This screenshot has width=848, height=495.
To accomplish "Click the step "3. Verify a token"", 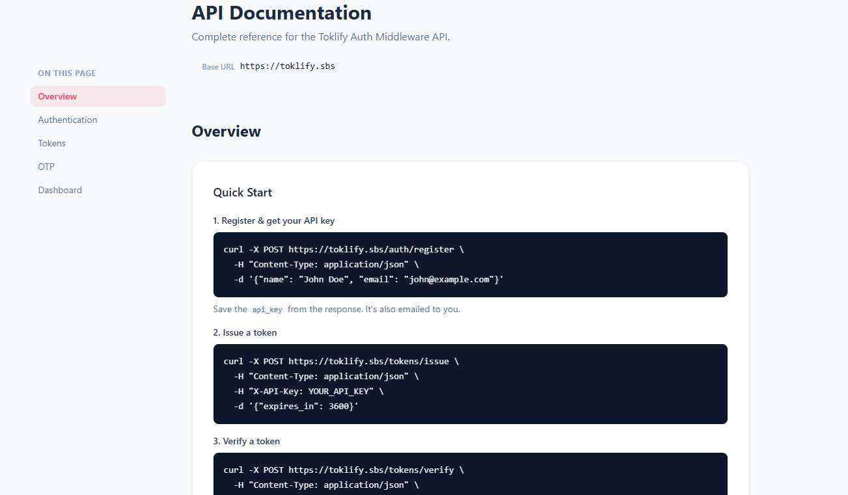I will tap(247, 441).
